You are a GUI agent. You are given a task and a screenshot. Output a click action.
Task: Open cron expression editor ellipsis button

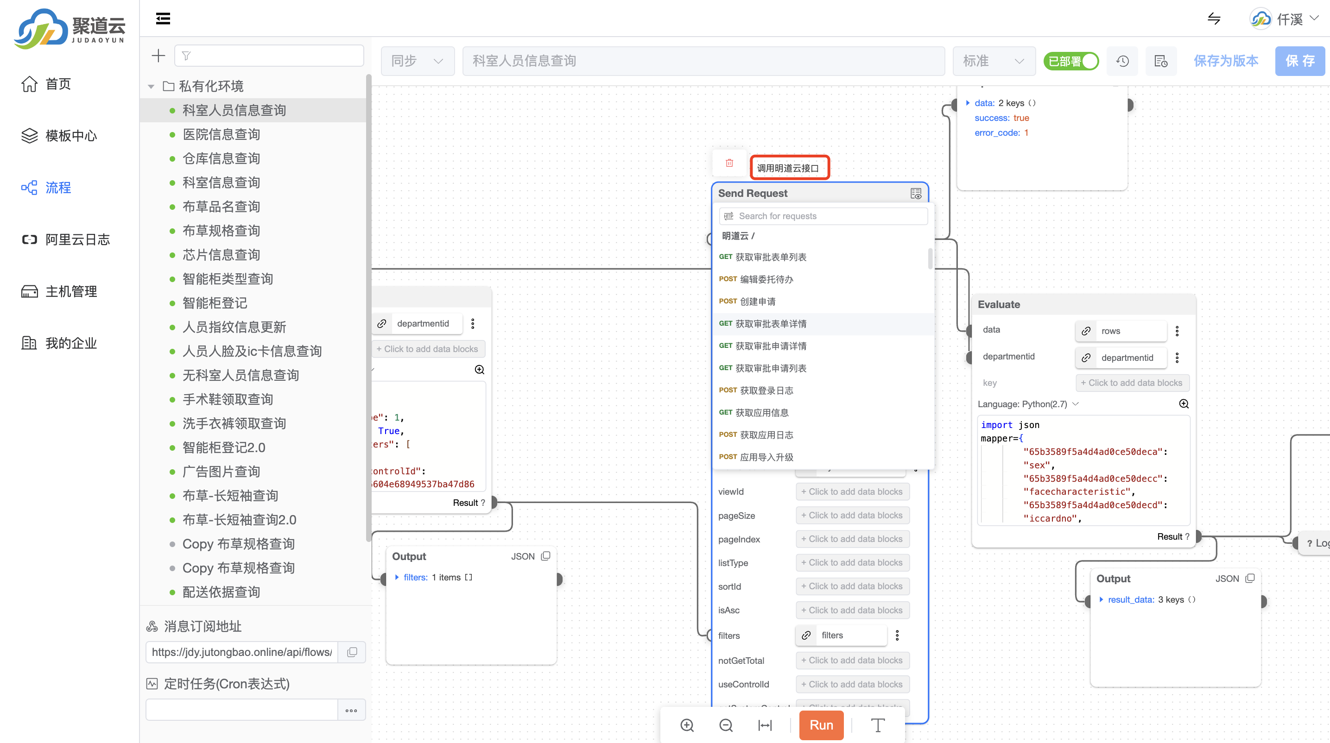tap(351, 710)
